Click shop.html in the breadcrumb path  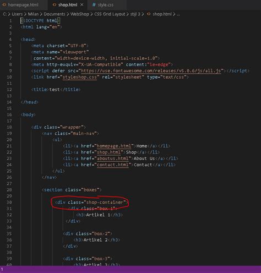(x=162, y=14)
